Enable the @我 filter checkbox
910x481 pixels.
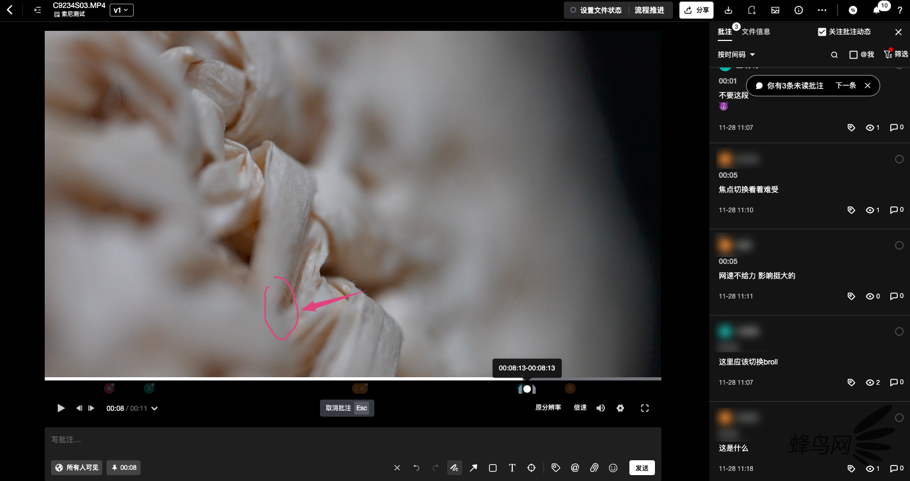(853, 55)
